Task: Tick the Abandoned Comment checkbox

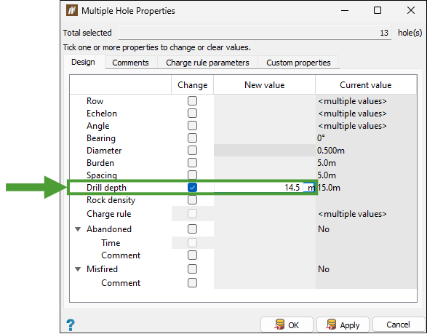Action: point(192,255)
